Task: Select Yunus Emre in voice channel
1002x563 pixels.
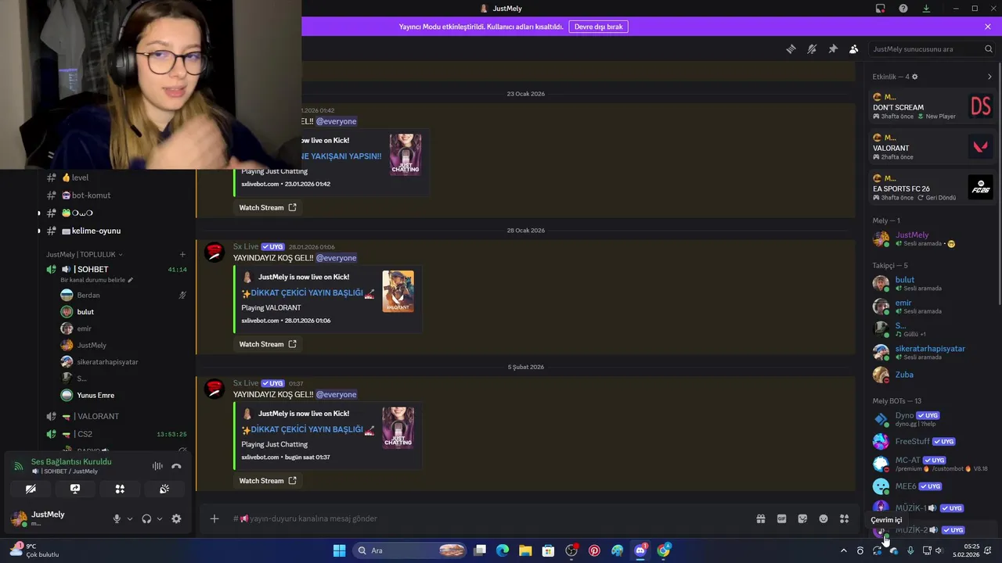Action: [x=123, y=395]
